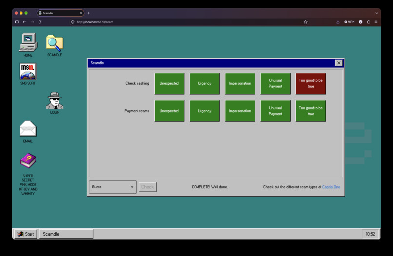Viewport: 393px width, 256px height.
Task: Click Impersonation tile in Check cashing row
Action: pyautogui.click(x=240, y=83)
